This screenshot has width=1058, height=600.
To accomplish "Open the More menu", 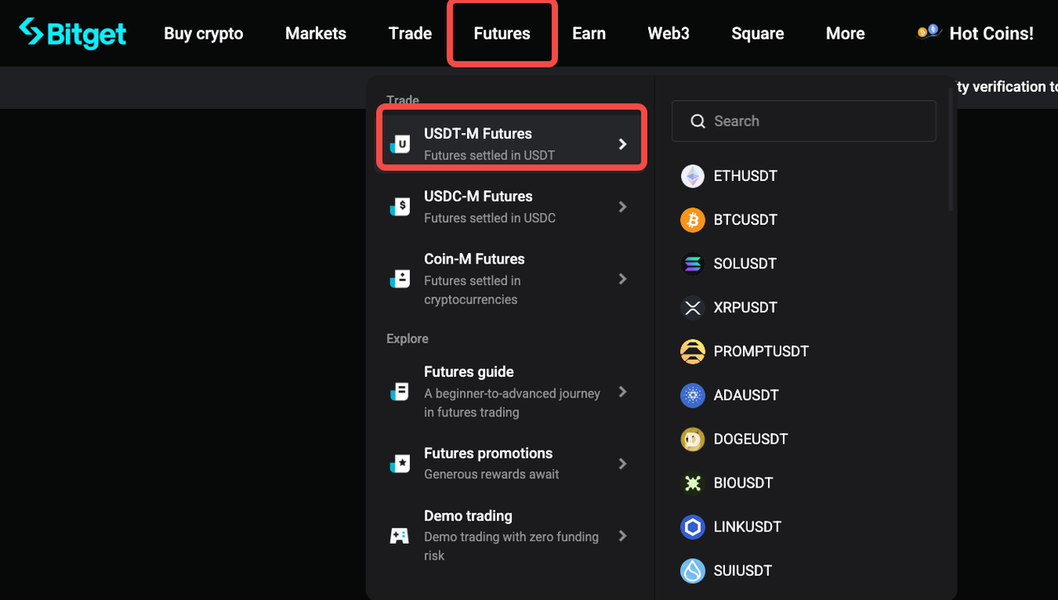I will point(846,33).
